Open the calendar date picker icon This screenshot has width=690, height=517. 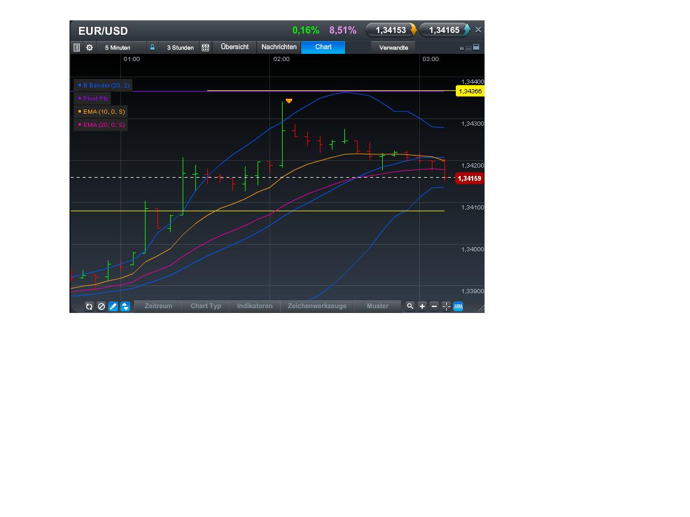pos(205,47)
